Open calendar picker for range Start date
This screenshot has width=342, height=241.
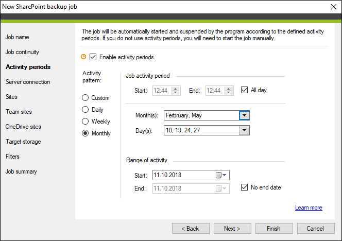[x=221, y=175]
